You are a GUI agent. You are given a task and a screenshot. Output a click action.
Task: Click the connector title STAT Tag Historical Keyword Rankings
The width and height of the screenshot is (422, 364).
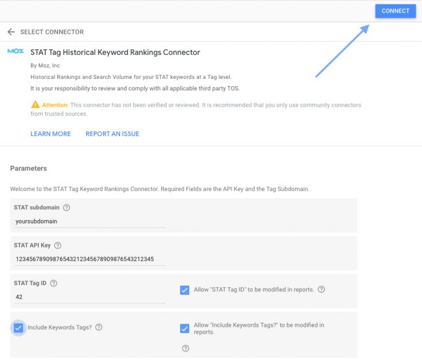(115, 52)
